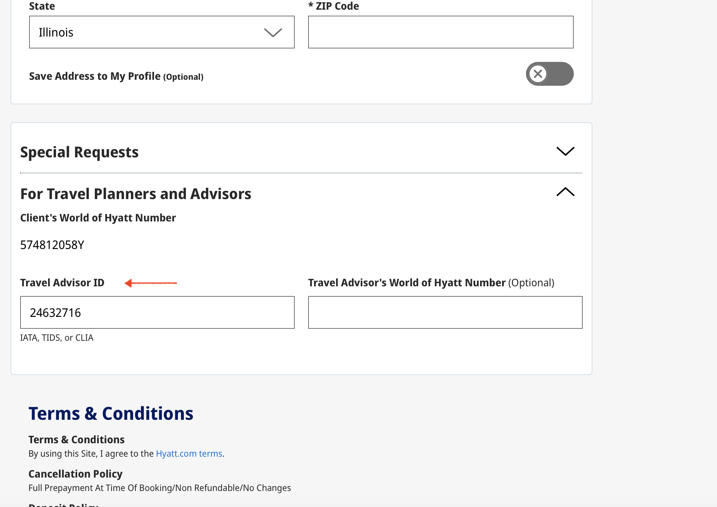Toggle Save Address to My Profile switch
The height and width of the screenshot is (507, 717).
(550, 74)
